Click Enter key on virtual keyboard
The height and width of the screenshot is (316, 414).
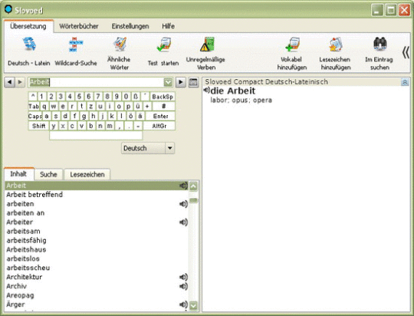pos(160,117)
